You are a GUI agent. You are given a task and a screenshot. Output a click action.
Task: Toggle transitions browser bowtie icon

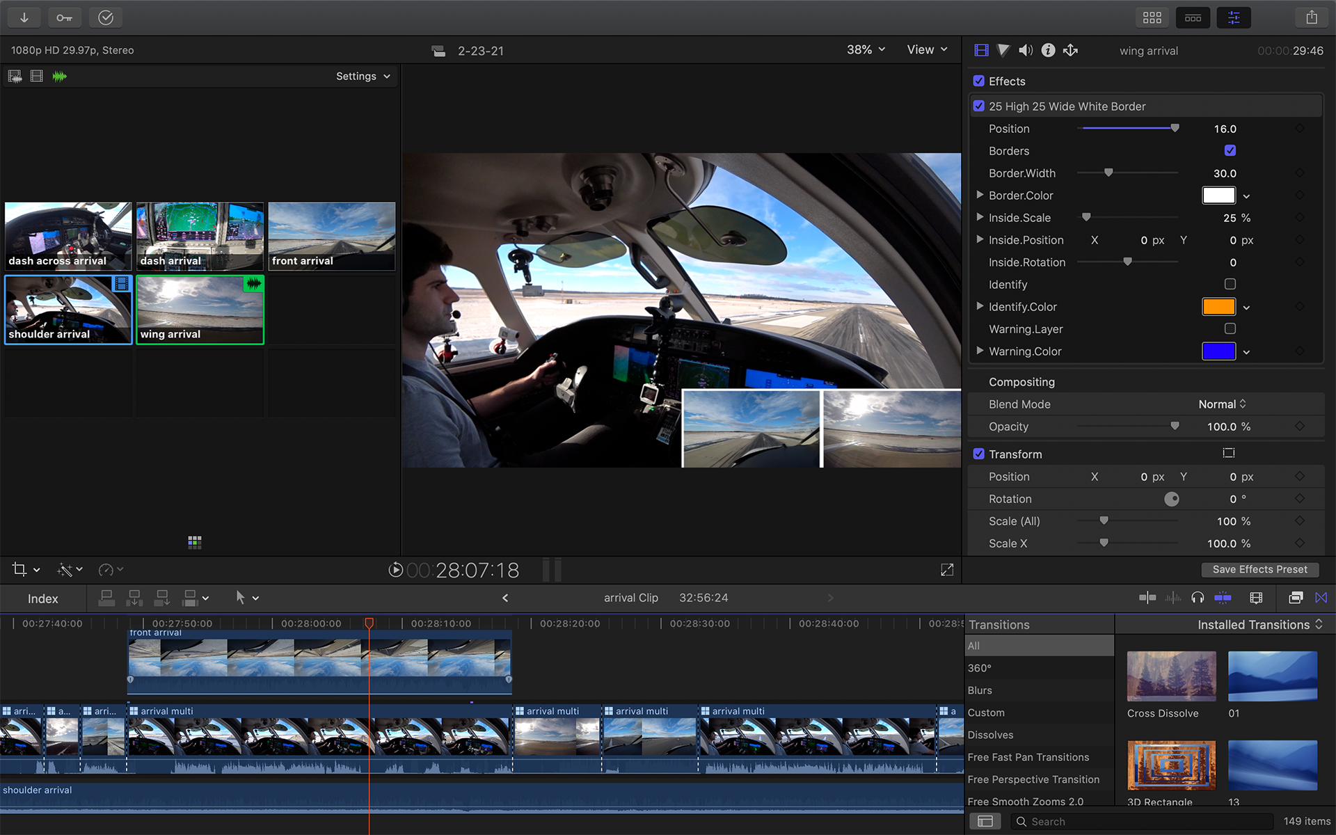click(x=1321, y=598)
